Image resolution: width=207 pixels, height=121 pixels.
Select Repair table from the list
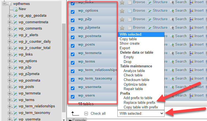point(133,89)
